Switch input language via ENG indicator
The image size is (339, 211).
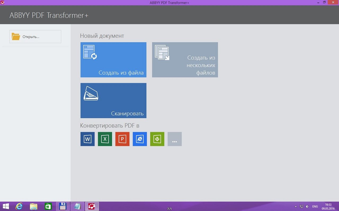(315, 207)
